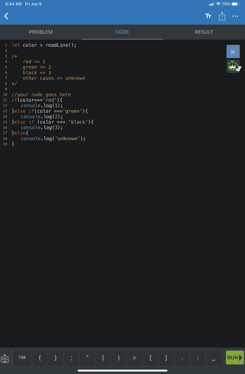Tap the 8:44 AM clock
Screen dimensions: 245x374
pyautogui.click(x=13, y=4)
